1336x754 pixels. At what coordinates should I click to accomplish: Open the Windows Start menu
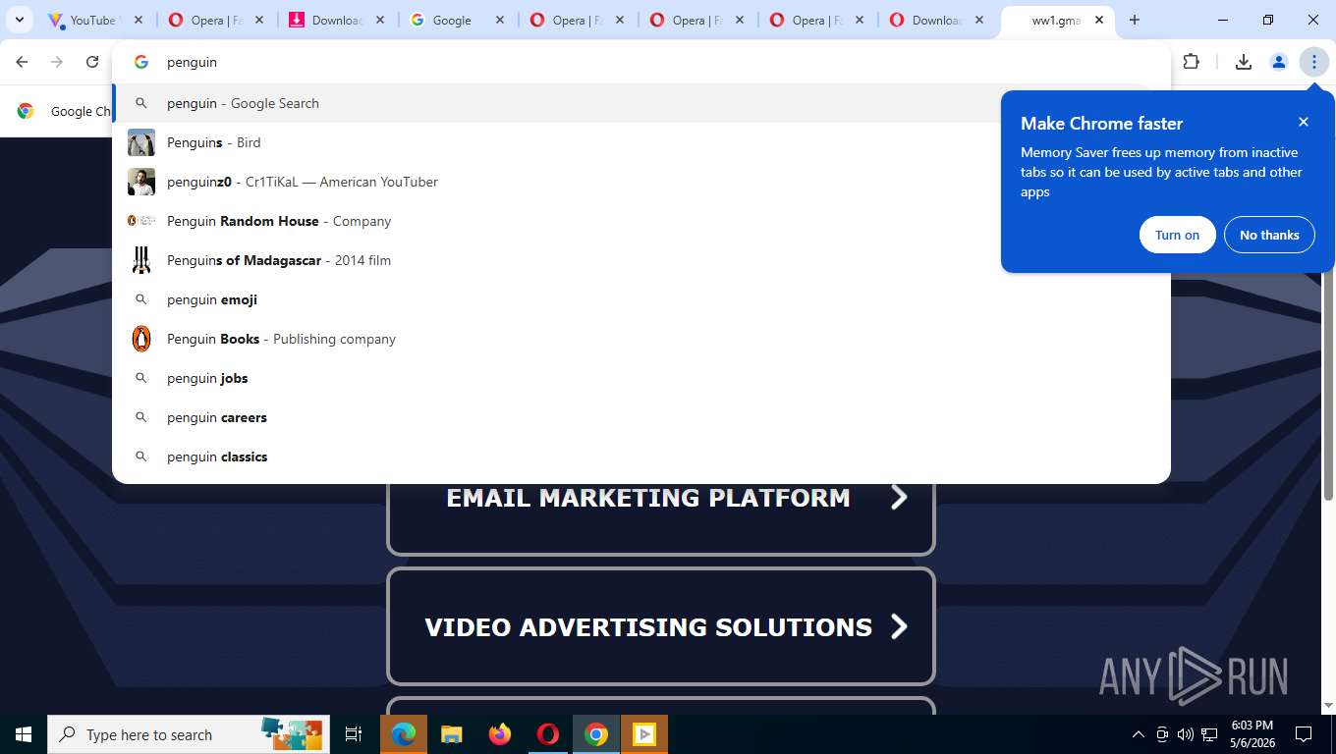pos(23,734)
